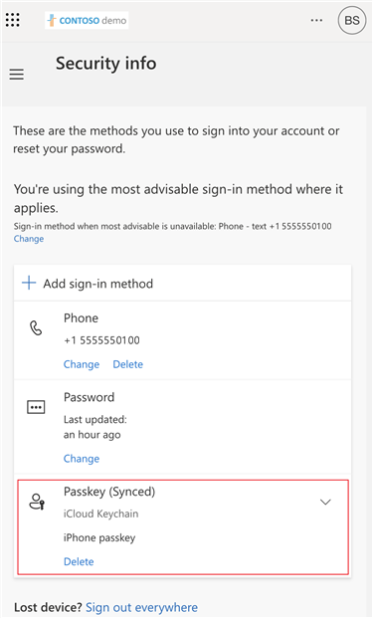Click the plus icon to add a method
The image size is (373, 618).
pyautogui.click(x=29, y=283)
